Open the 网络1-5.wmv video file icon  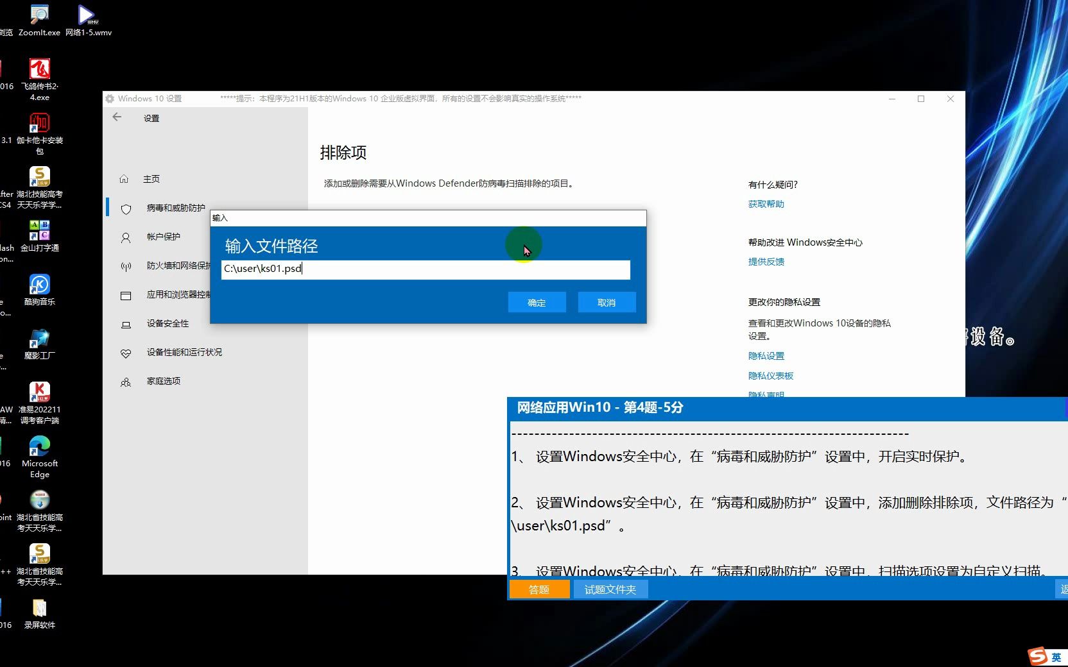coord(88,20)
